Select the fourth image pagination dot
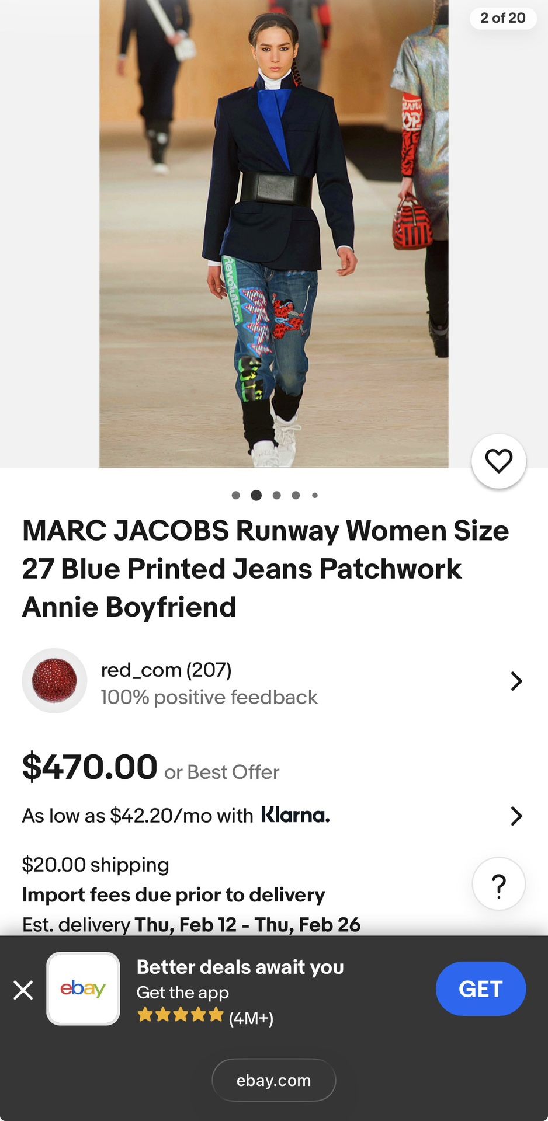The height and width of the screenshot is (1121, 548). [296, 495]
